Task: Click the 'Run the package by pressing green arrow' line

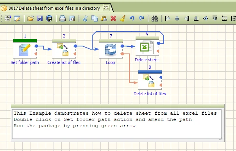Action: pyautogui.click(x=75, y=126)
